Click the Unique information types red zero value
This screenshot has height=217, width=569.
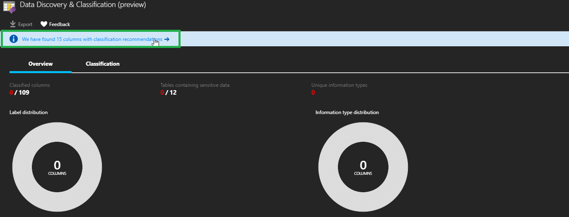313,93
